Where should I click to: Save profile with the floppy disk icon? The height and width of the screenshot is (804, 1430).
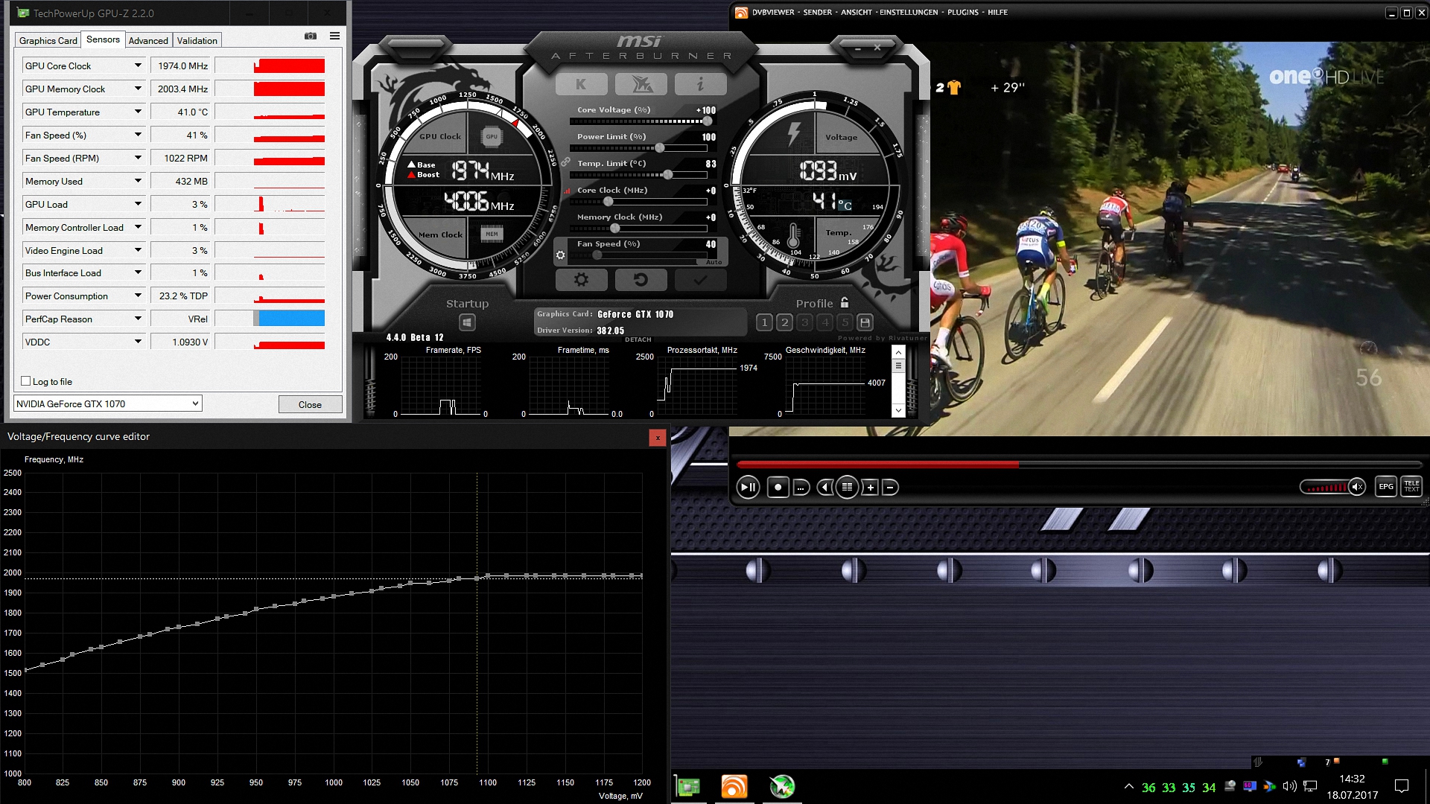(x=865, y=322)
